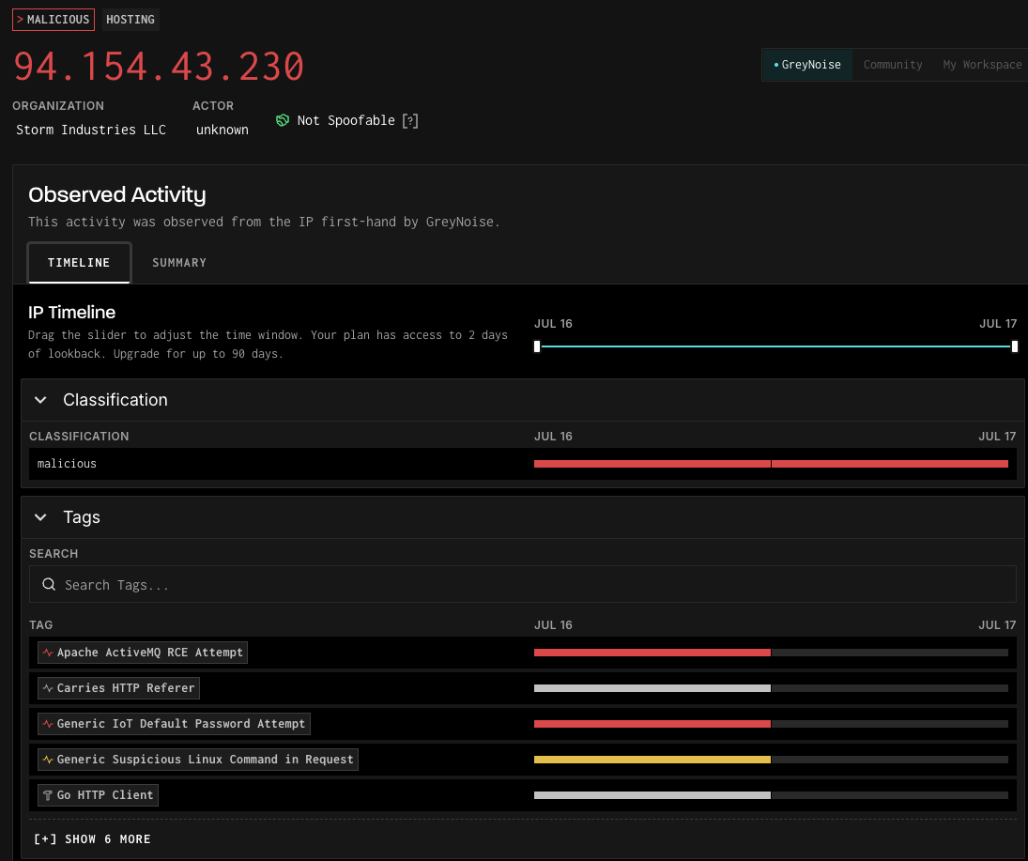Click the cyan time window slider track

pos(775,346)
